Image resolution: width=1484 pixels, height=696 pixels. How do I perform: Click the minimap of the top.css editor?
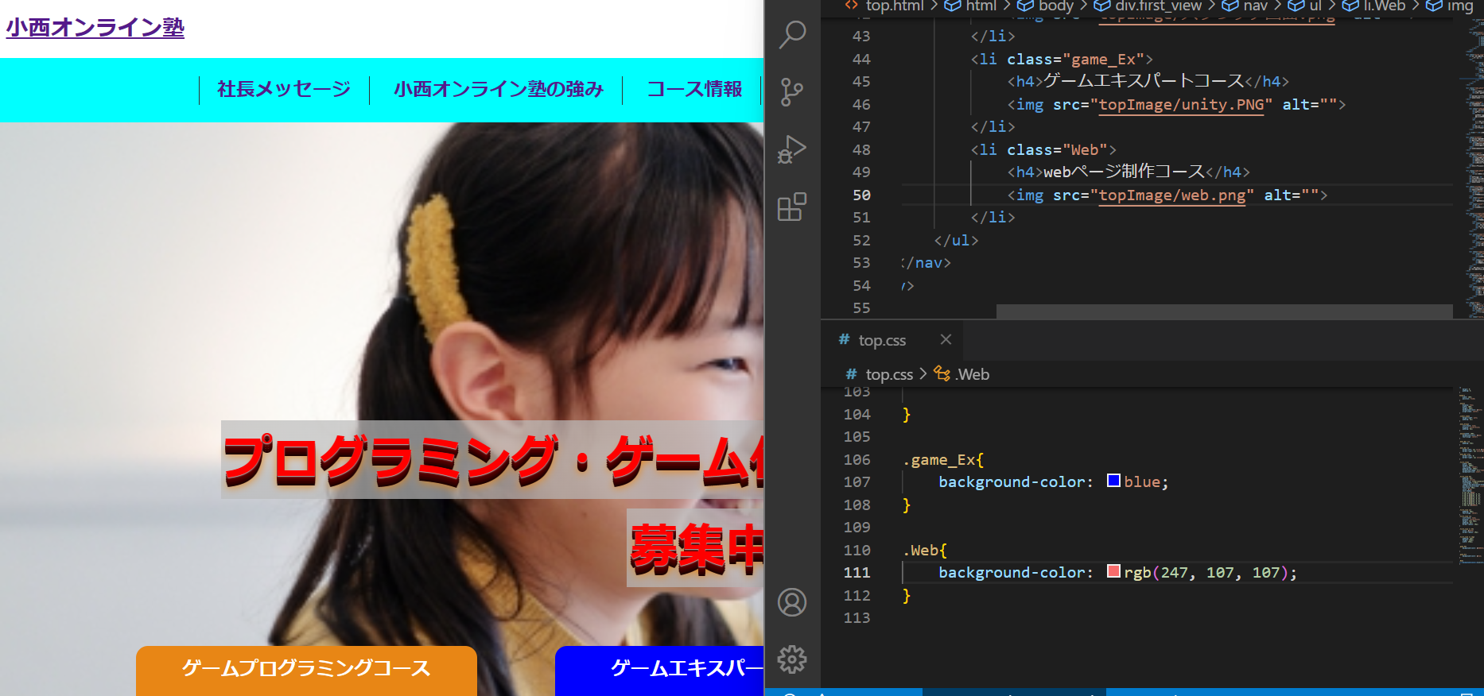coord(1470,477)
